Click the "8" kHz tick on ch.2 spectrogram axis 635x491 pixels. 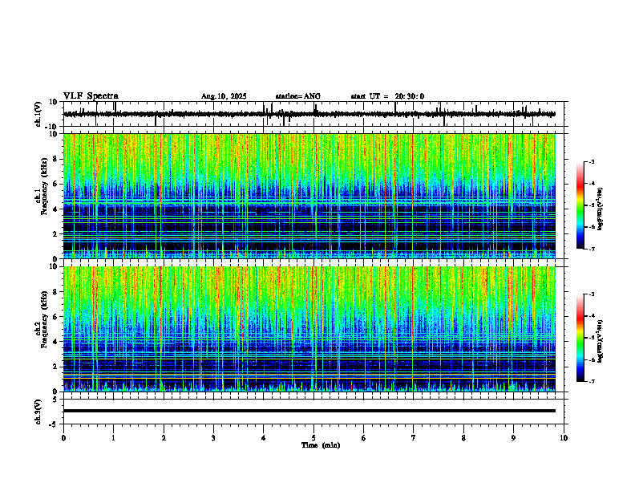point(56,292)
